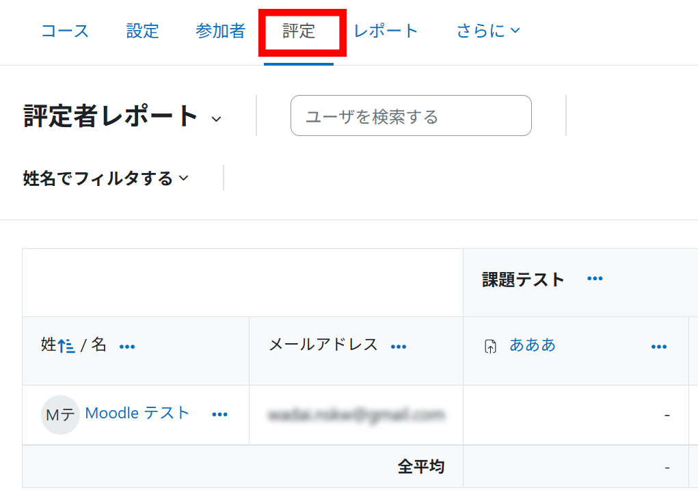This screenshot has height=499, width=698.
Task: Click the assignment icon beside あああ
Action: (490, 347)
